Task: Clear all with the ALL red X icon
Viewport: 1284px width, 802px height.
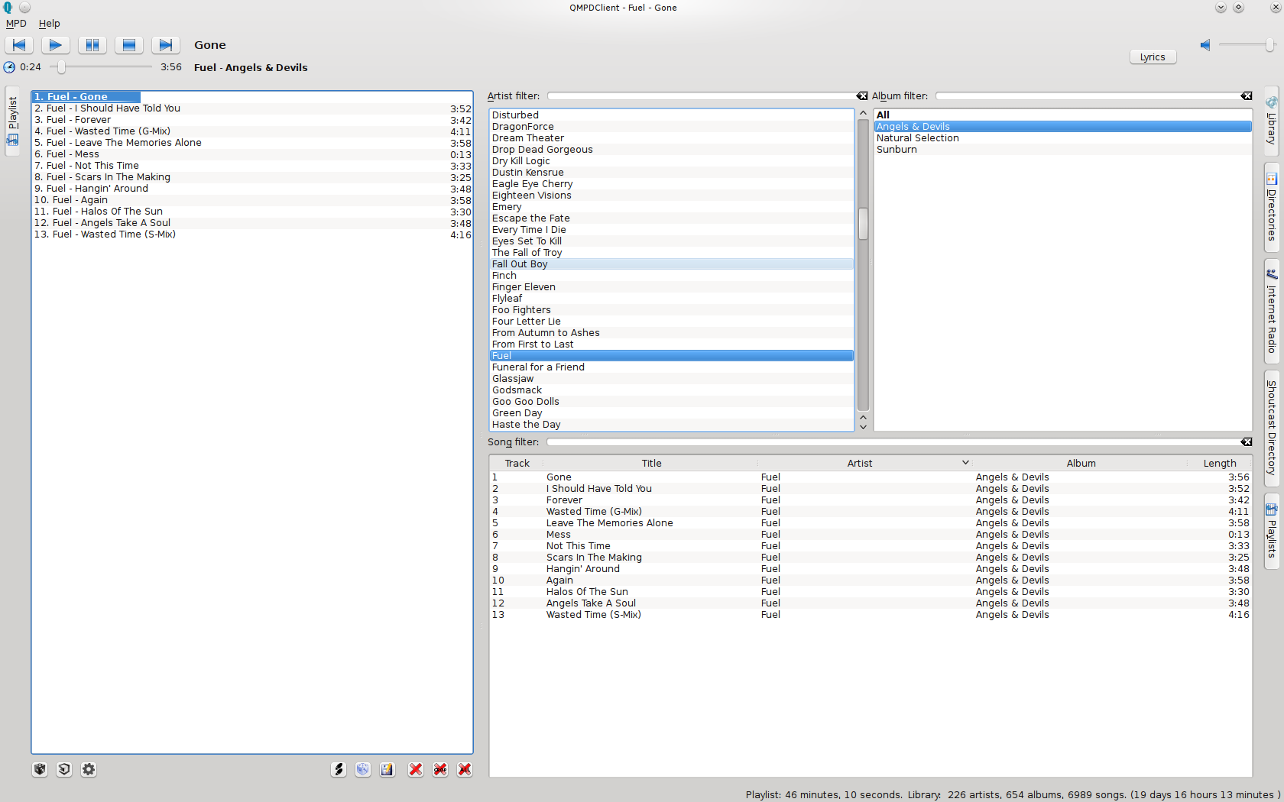Action: (x=465, y=769)
